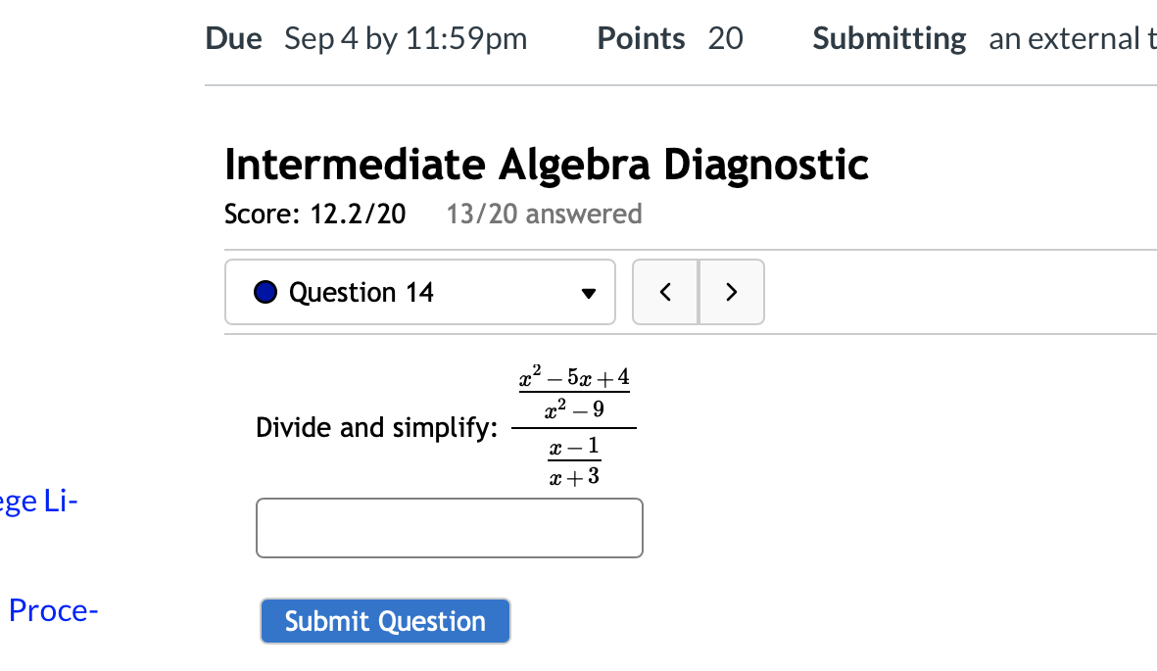Click the x² − 9 denominator expression
Viewport: 1157px width, 671px height.
pos(574,410)
